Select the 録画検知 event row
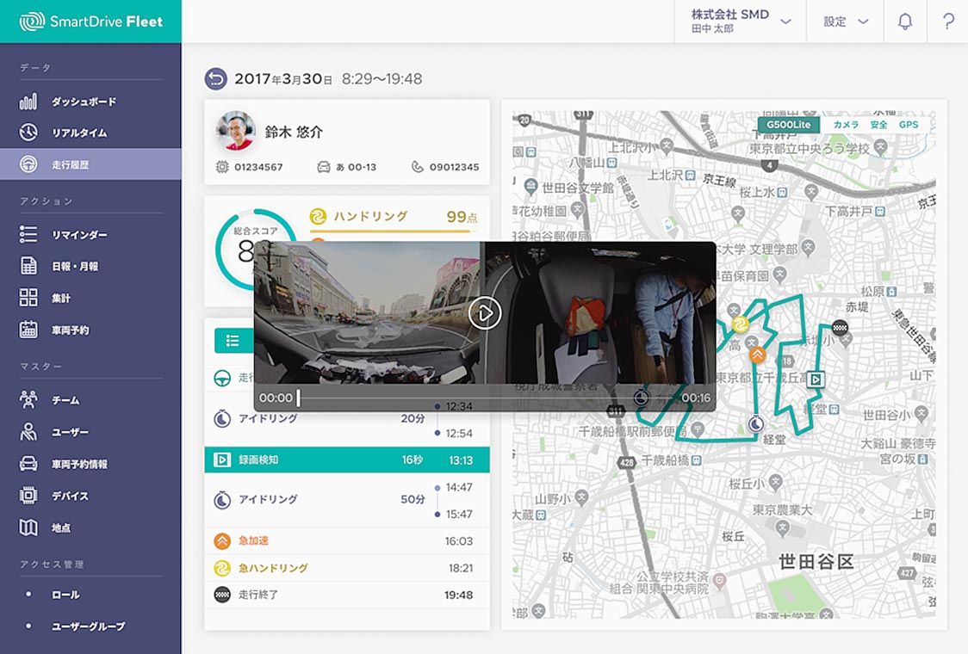Image resolution: width=968 pixels, height=654 pixels. tap(346, 460)
